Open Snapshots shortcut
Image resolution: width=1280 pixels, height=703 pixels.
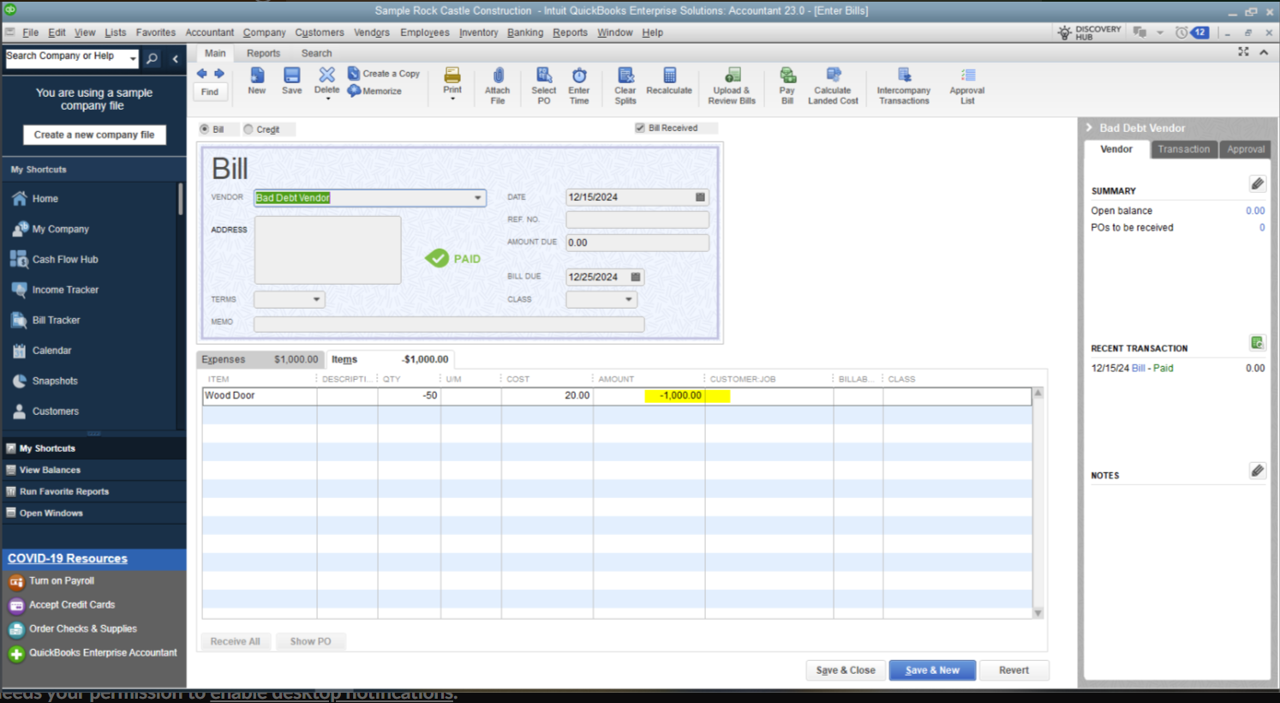pyautogui.click(x=54, y=381)
